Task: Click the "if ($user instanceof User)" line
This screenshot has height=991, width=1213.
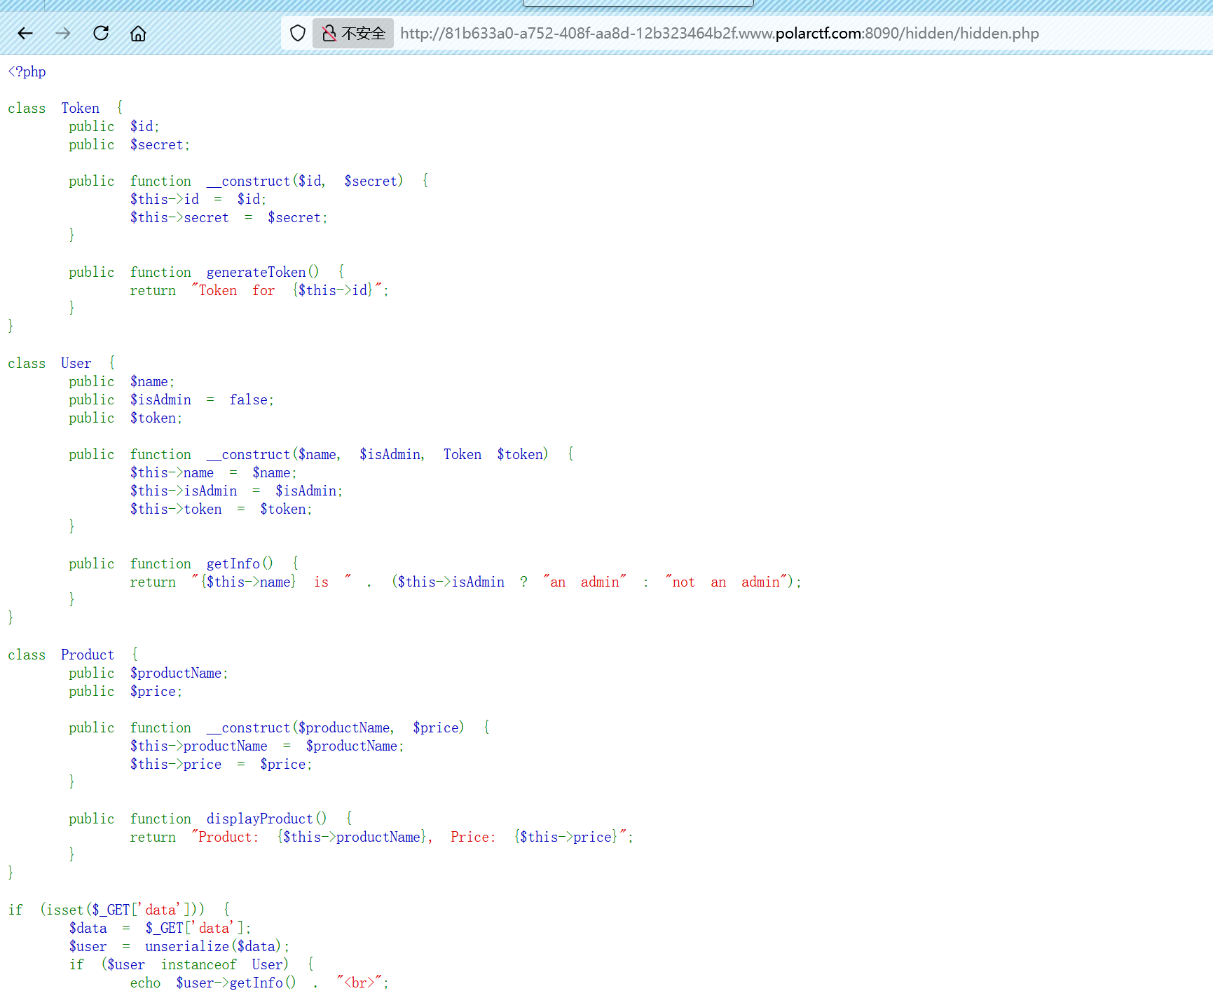Action: click(191, 964)
